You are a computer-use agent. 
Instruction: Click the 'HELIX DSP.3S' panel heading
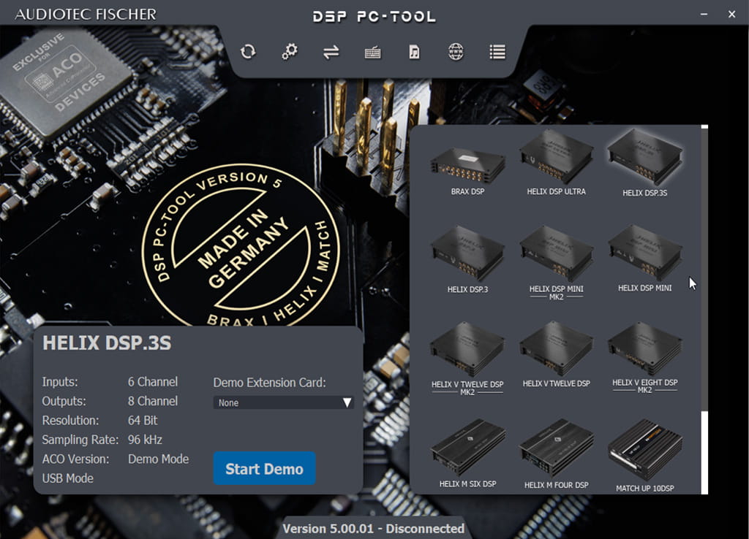(107, 343)
